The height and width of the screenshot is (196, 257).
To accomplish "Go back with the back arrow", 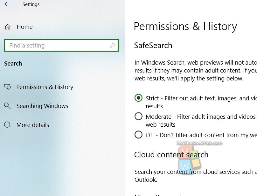I will click(7, 4).
